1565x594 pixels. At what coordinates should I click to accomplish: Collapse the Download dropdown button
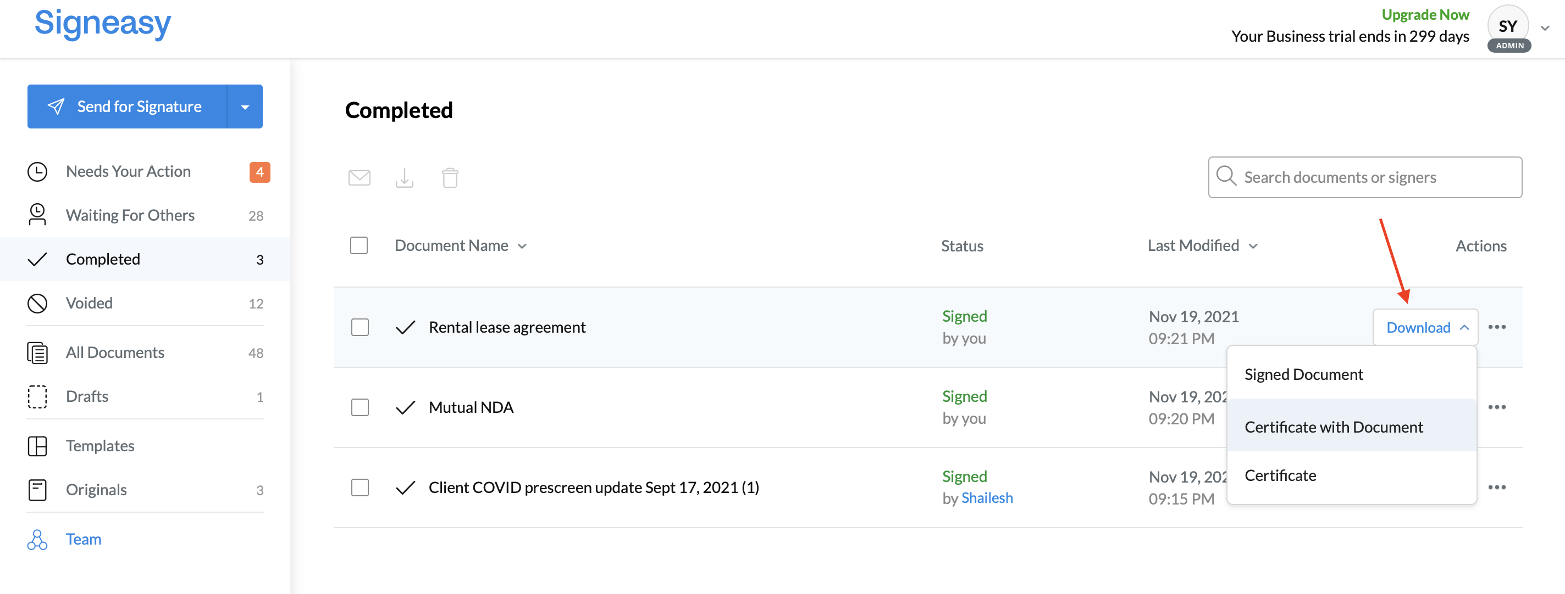point(1425,327)
